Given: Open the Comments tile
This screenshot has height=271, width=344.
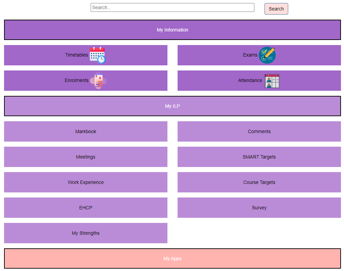Looking at the screenshot, I should tap(259, 131).
